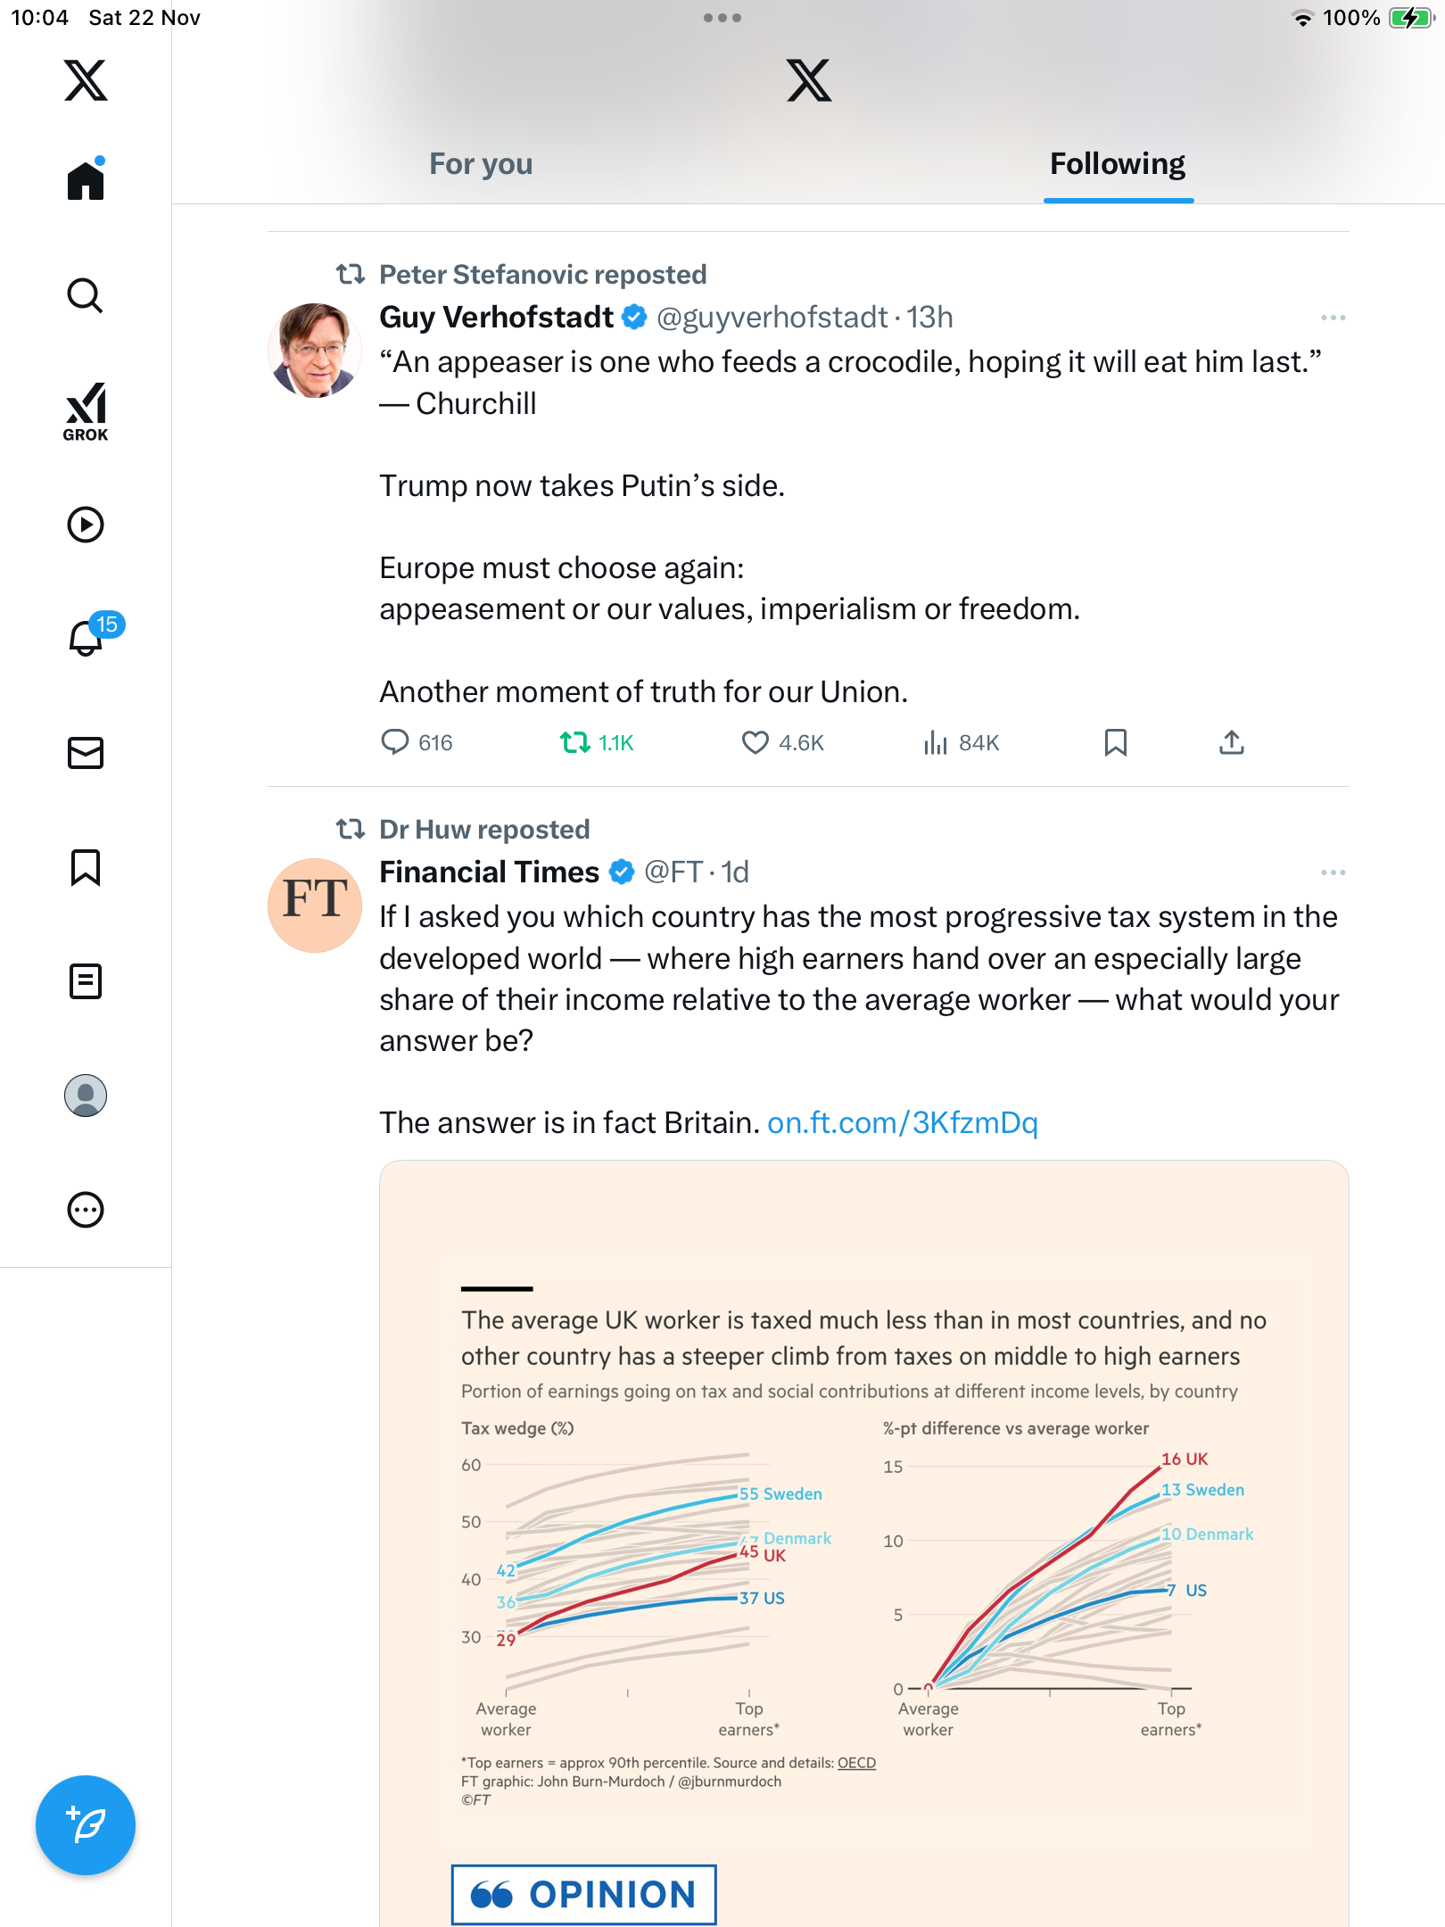Open the Grok assistant in sidebar
Screen dimensions: 1445x1927
tap(86, 411)
